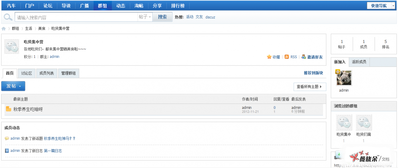Click the magnifier search icon
Screen dimensions: 398x168
pos(8,17)
